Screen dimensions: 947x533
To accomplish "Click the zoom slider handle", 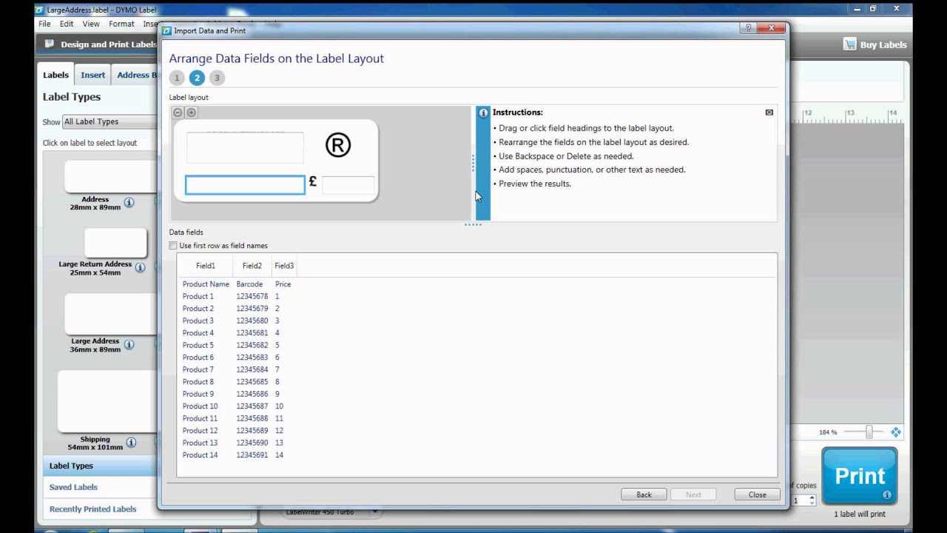I will point(869,432).
